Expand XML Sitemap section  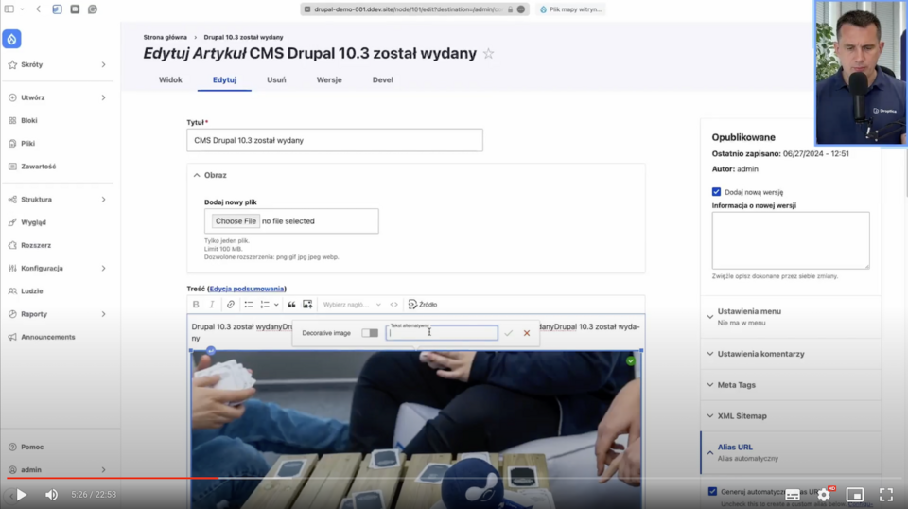tap(790, 416)
